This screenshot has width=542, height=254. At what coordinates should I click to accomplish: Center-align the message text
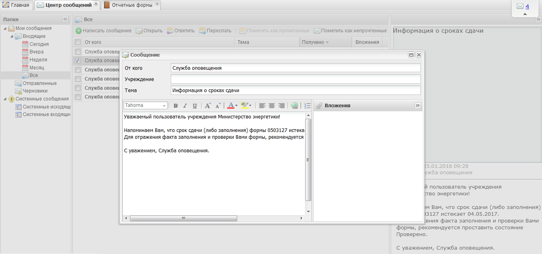click(x=272, y=106)
